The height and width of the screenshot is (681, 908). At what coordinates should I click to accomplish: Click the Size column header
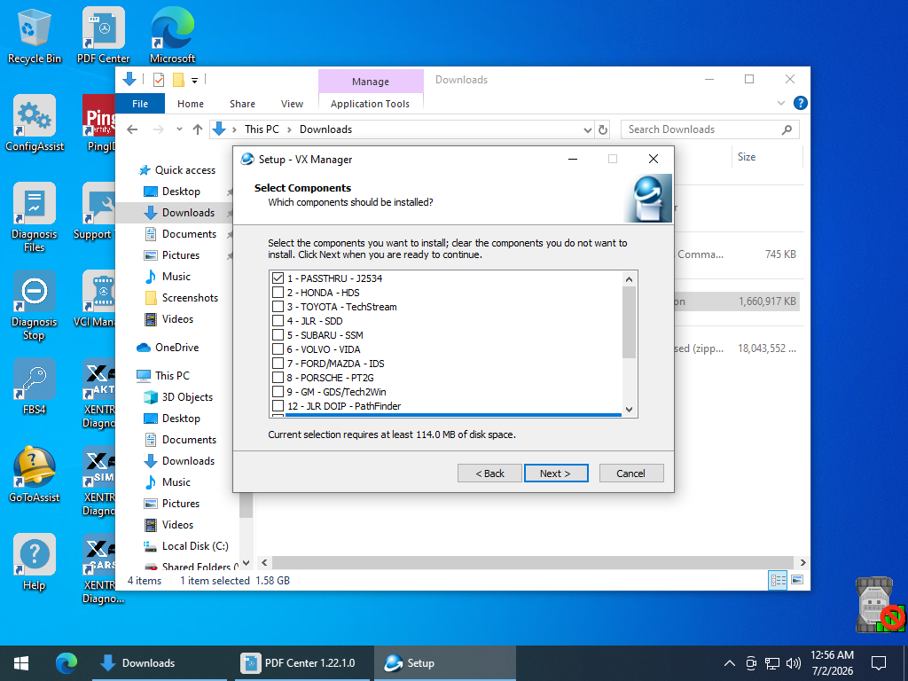pyautogui.click(x=768, y=157)
